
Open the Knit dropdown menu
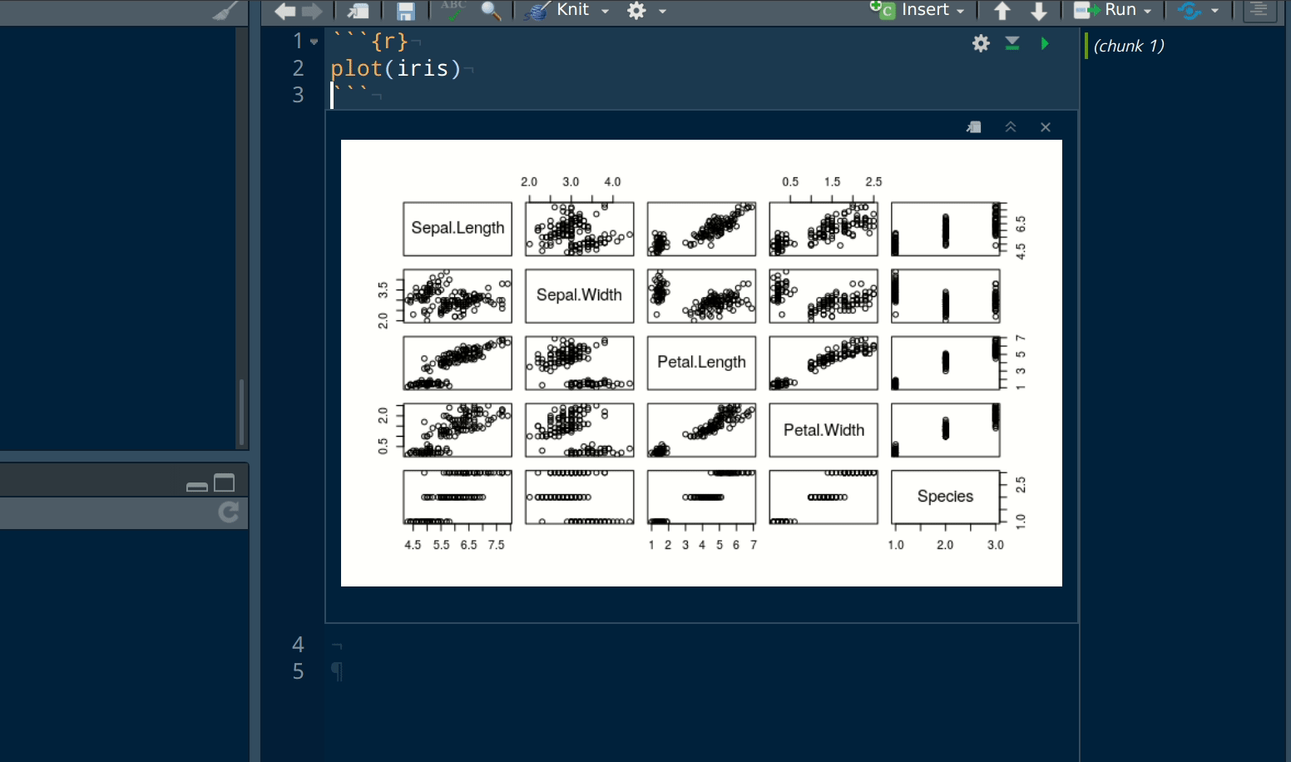[606, 11]
